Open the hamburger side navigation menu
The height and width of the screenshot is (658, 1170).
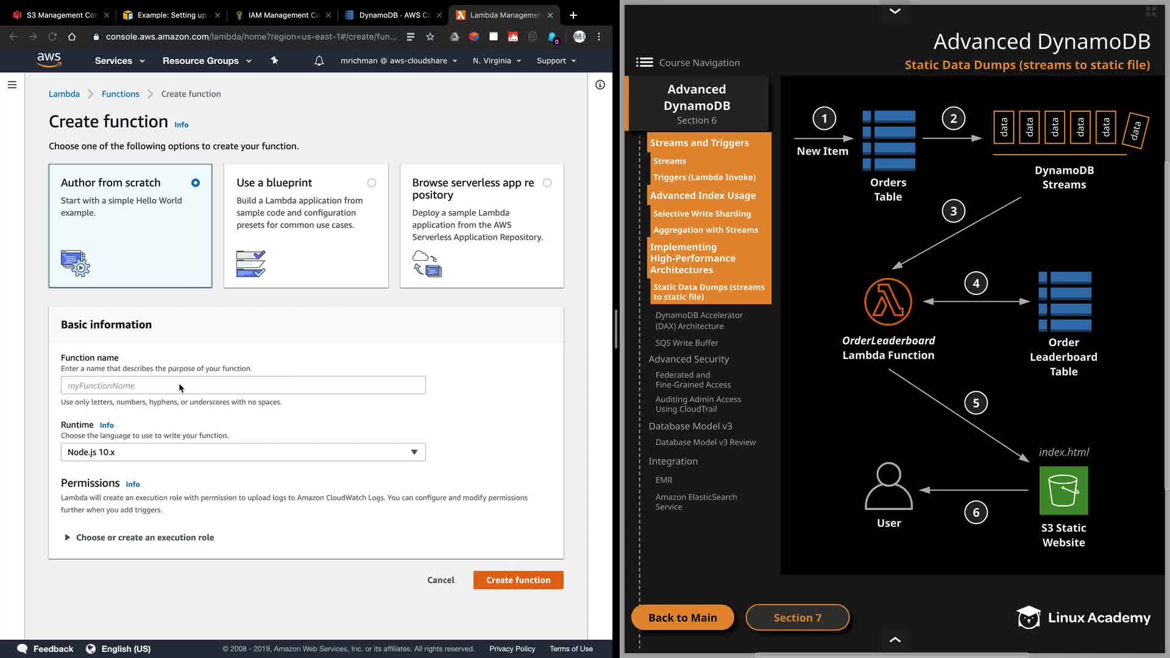[12, 85]
